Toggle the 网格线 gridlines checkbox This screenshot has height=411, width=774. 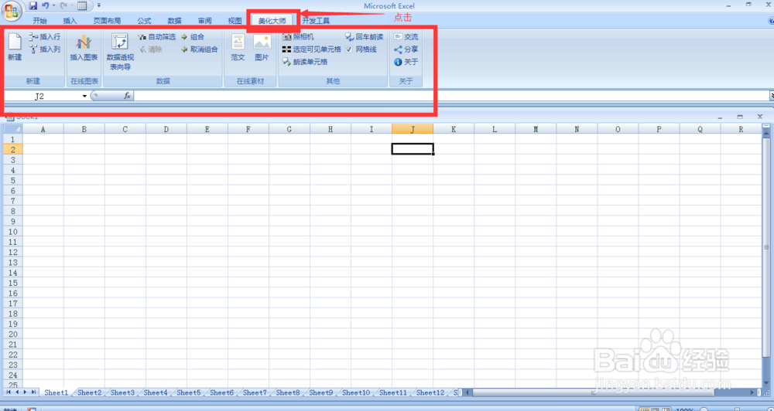pyautogui.click(x=349, y=49)
